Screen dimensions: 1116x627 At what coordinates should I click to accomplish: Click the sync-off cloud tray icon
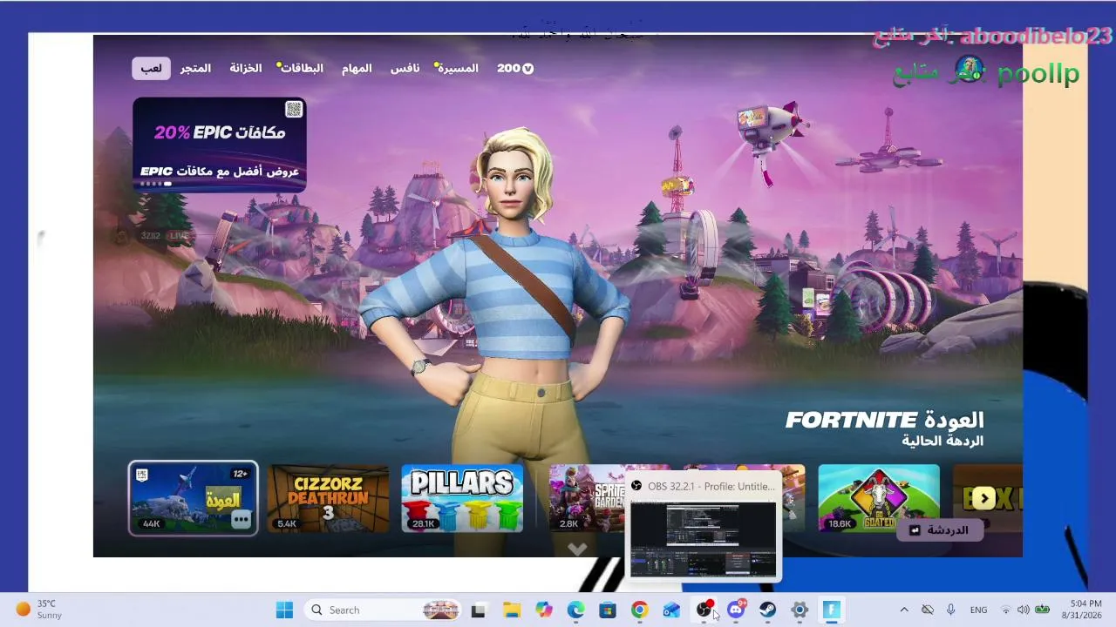(x=928, y=610)
